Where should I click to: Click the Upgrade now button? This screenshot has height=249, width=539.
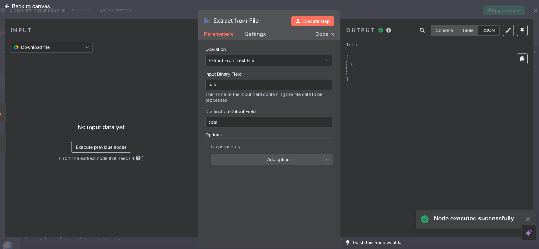coord(504,11)
